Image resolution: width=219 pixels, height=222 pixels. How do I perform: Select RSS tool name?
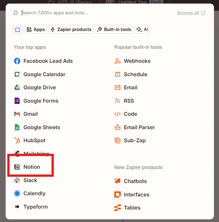point(129,101)
